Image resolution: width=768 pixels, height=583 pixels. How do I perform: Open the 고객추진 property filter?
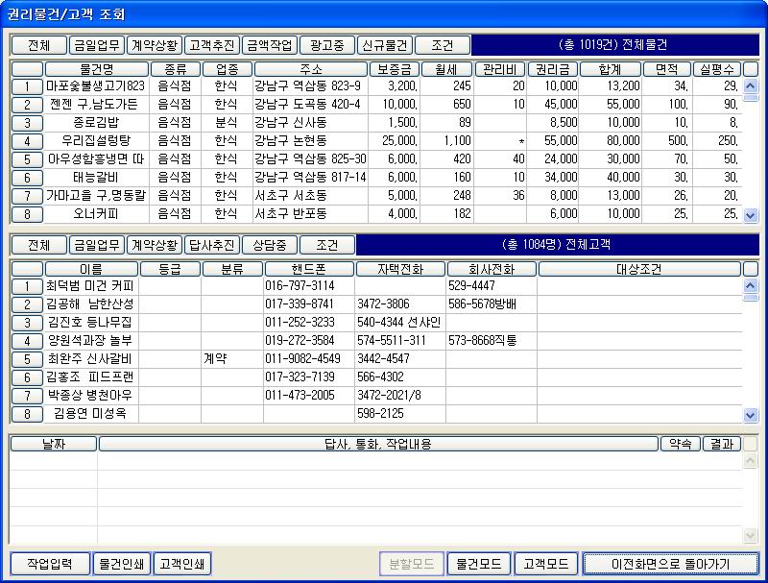pos(211,45)
